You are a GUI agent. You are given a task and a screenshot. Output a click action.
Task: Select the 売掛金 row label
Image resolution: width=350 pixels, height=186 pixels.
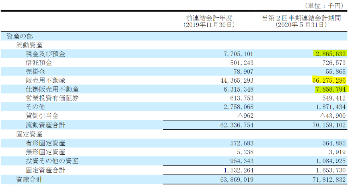tap(35, 72)
